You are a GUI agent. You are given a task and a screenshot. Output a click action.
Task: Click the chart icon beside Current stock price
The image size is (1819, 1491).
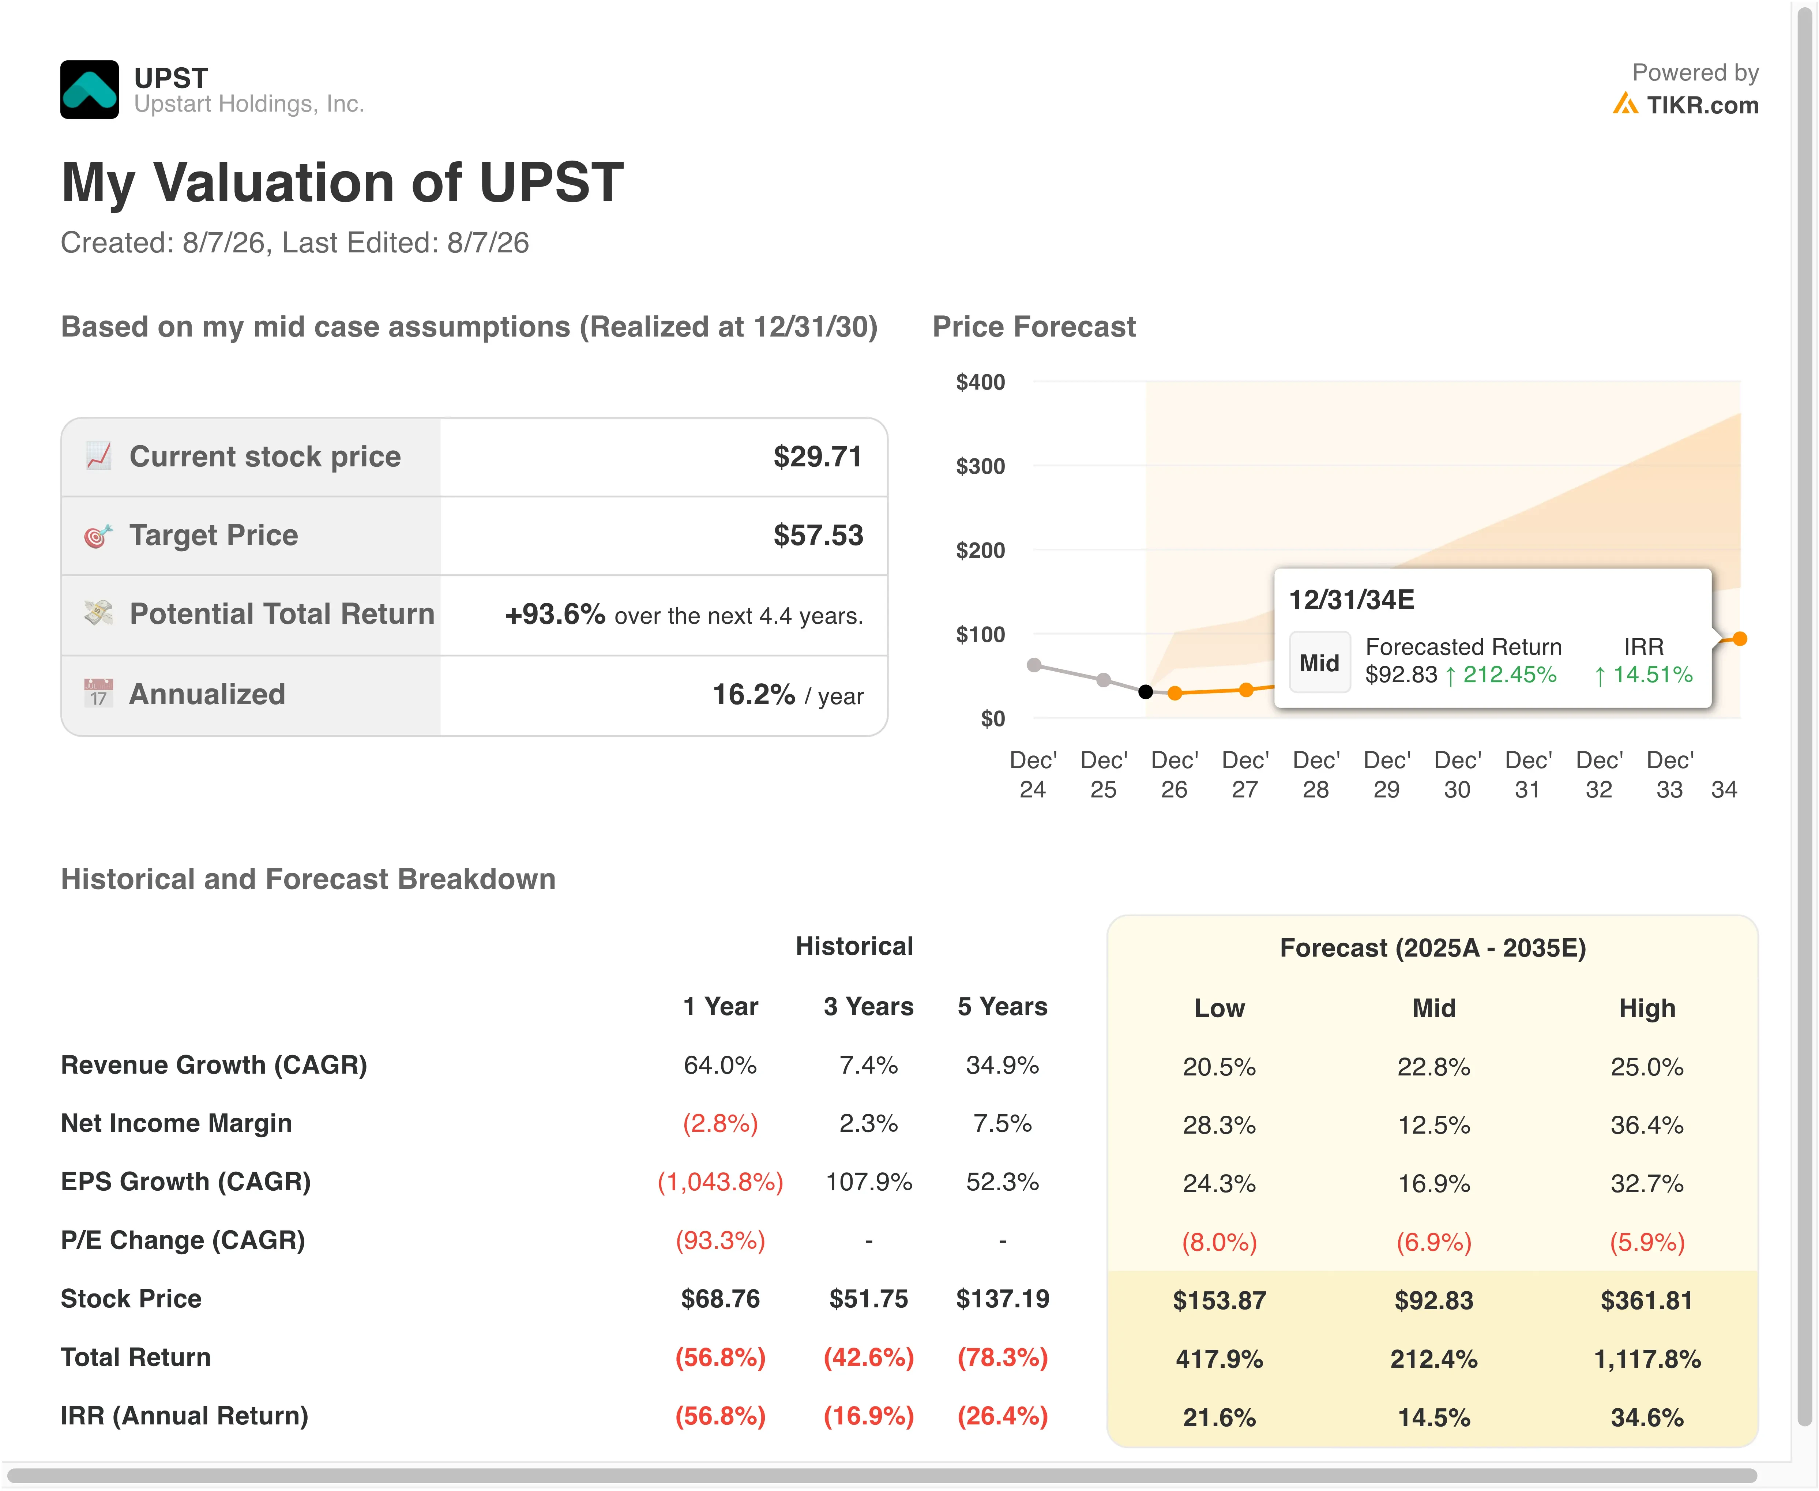tap(99, 456)
